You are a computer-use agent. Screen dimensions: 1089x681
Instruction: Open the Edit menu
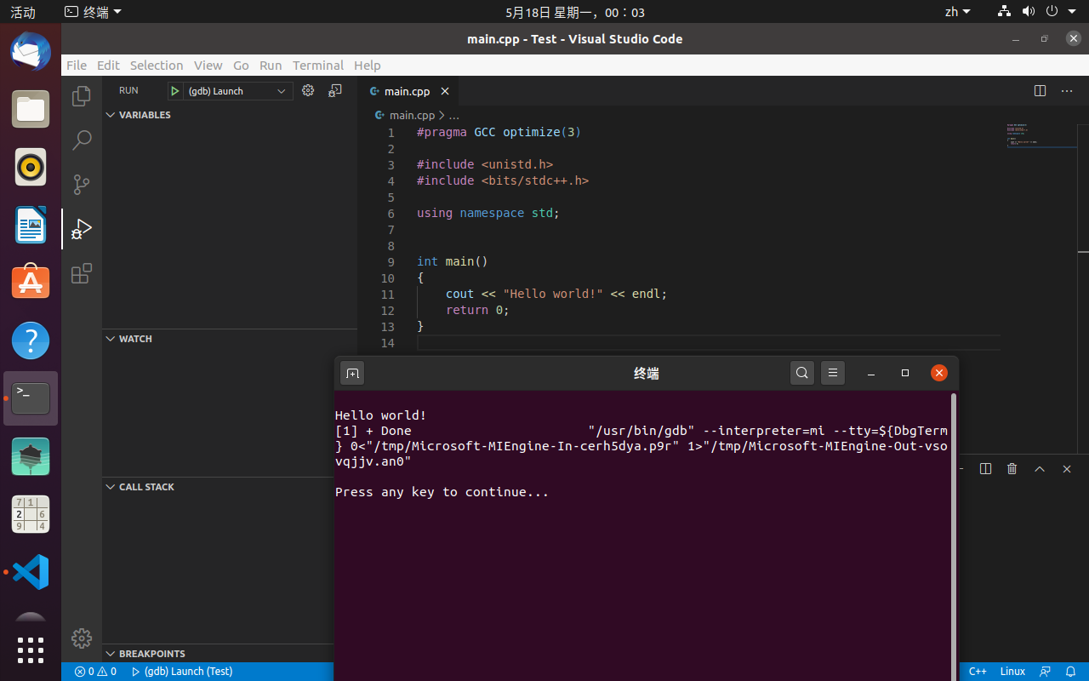pos(108,65)
